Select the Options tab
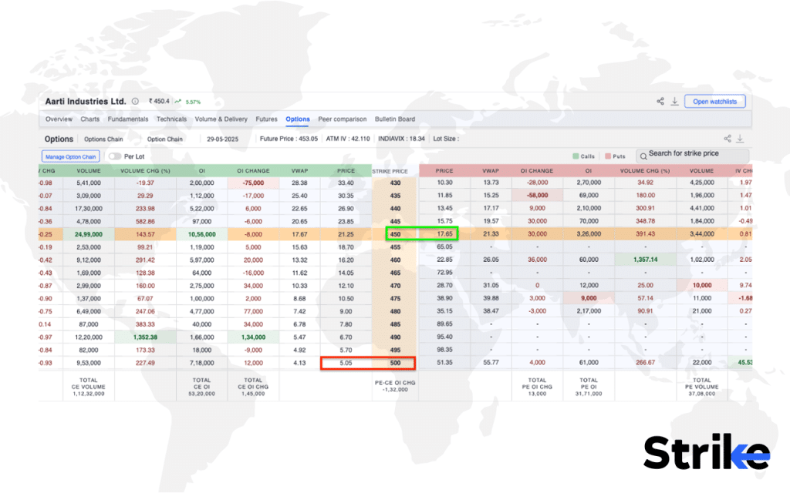This screenshot has height=493, width=790. (298, 119)
